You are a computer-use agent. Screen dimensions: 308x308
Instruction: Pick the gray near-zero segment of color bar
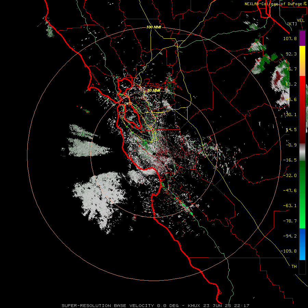click(x=302, y=152)
